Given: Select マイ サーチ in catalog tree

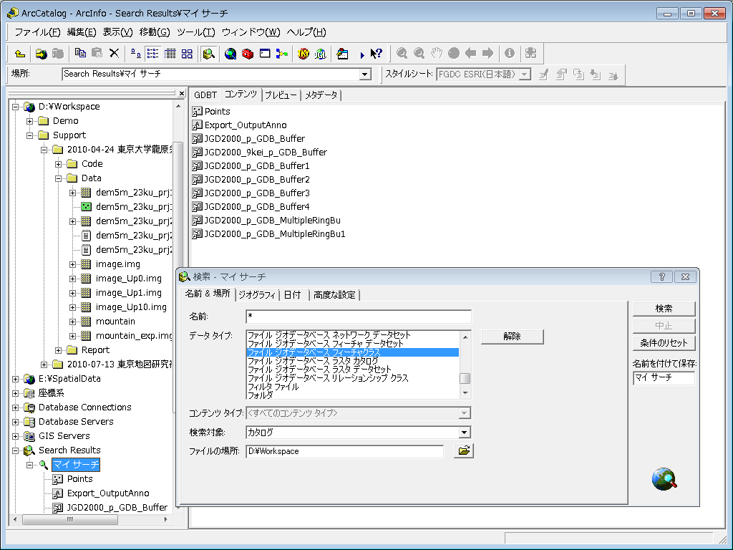Looking at the screenshot, I should point(76,464).
